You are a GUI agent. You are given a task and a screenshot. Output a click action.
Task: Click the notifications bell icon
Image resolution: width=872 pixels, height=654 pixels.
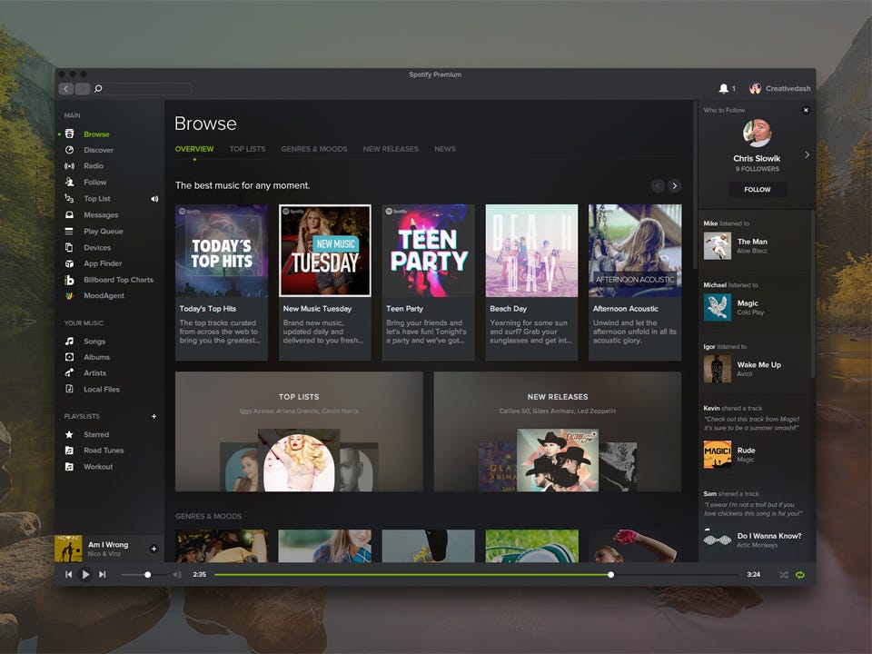click(x=724, y=88)
